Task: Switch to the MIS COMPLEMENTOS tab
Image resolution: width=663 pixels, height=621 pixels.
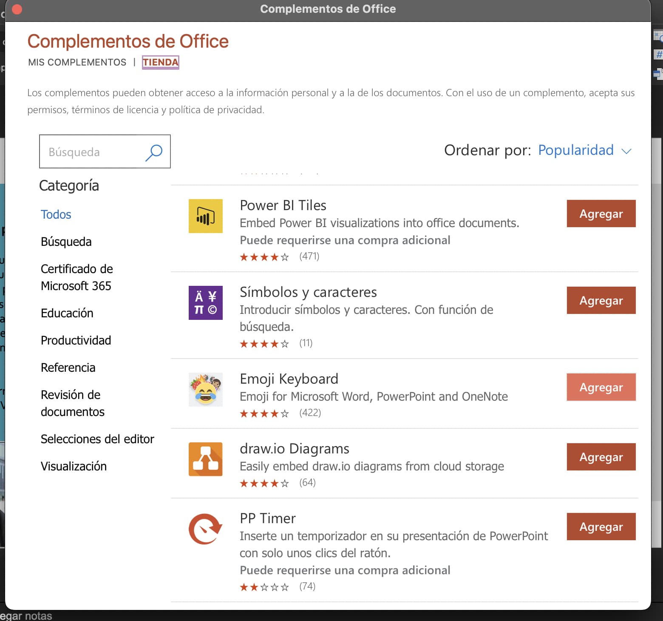Action: (77, 62)
